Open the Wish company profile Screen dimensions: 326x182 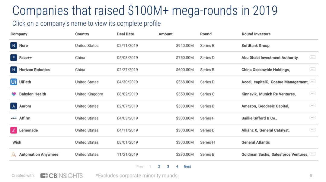click(17, 142)
